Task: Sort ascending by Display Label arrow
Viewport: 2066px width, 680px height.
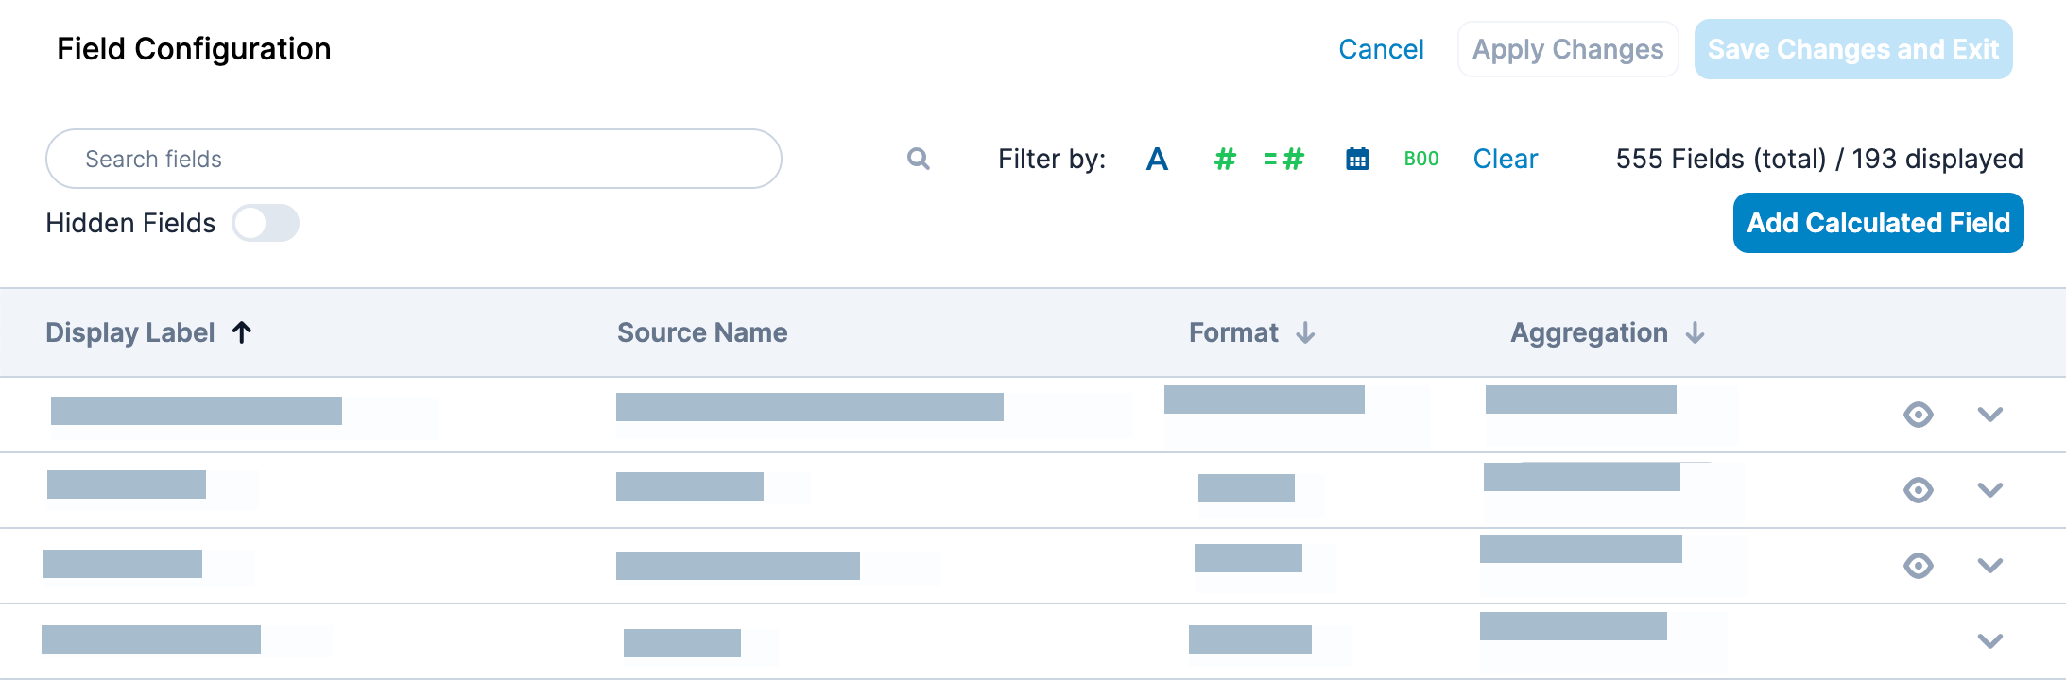Action: (x=242, y=332)
